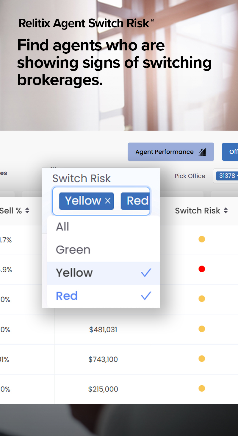Viewport: 238px width, 436px height.
Task: Click the Pick Office label
Action: pos(190,176)
